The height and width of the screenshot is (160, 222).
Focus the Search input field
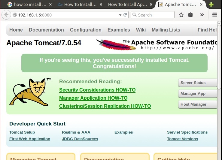coord(153,15)
